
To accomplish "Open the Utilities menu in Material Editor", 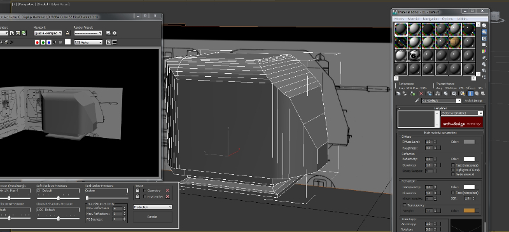I will (462, 19).
